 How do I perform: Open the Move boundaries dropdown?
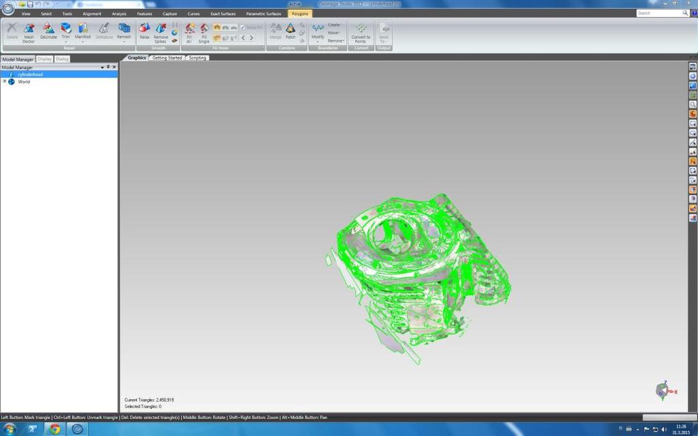coord(334,33)
